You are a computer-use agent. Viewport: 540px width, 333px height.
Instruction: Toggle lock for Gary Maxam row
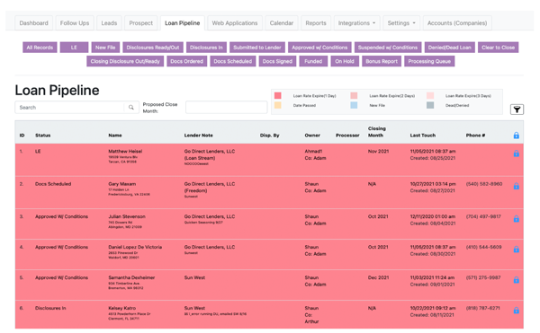[x=516, y=186]
